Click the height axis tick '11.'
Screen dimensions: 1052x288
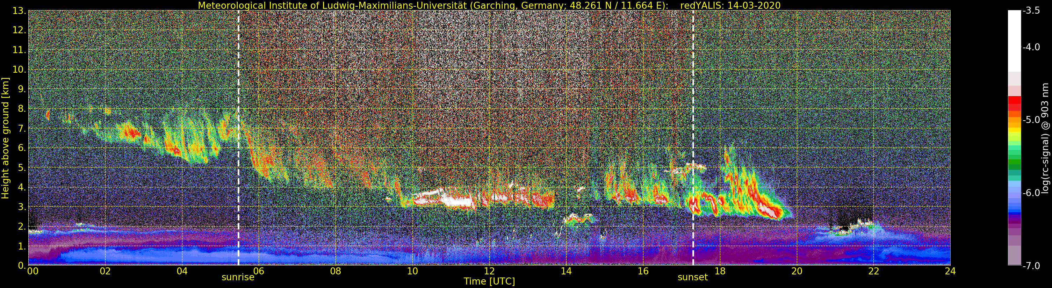(x=20, y=50)
